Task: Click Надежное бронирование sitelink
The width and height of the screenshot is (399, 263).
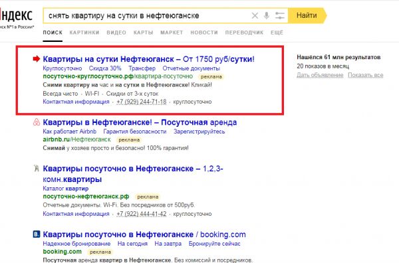Action: 76,244
